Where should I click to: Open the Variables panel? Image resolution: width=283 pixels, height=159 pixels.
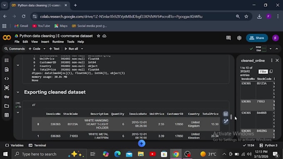point(15,145)
